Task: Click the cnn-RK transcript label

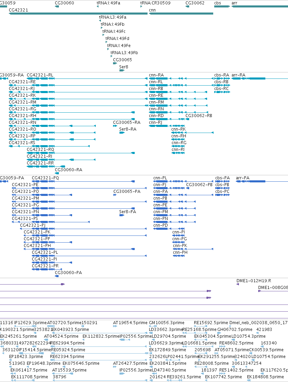Action: coord(179,129)
